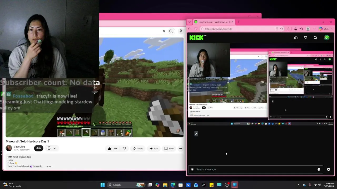The width and height of the screenshot is (337, 189).
Task: Join the CaseOh channel membership
Action: click(x=38, y=148)
